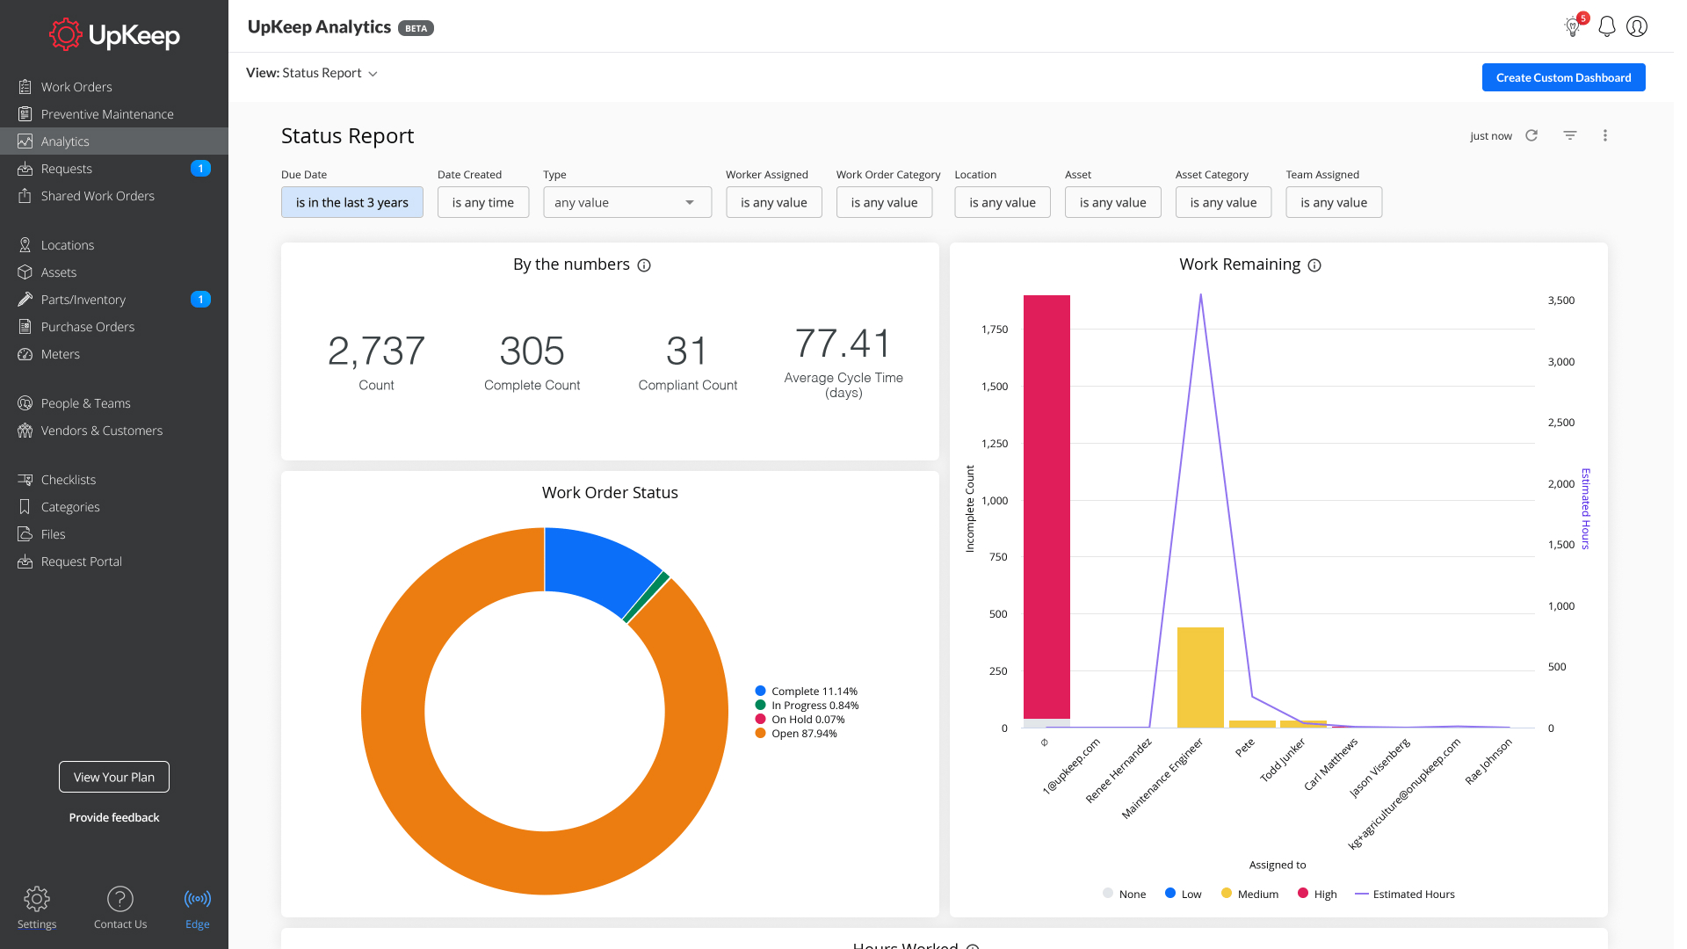Open the Checklists panel
1687x949 pixels.
[69, 479]
